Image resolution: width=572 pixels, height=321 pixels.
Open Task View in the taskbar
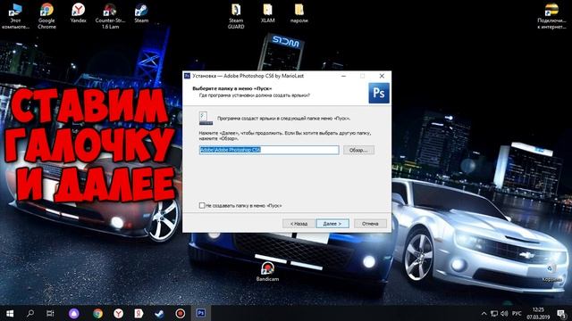coord(50,313)
